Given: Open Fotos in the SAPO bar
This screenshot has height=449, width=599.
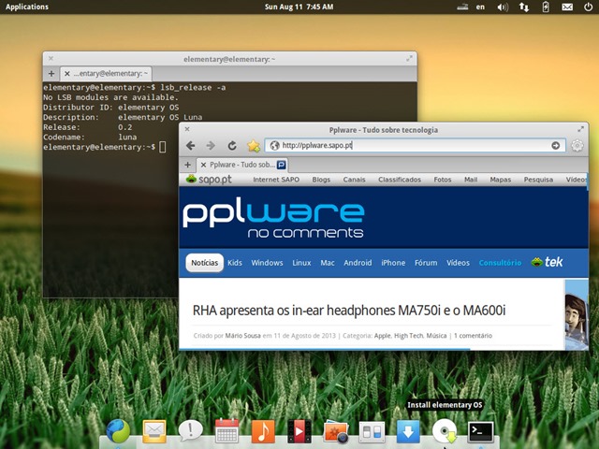Looking at the screenshot, I should point(443,180).
